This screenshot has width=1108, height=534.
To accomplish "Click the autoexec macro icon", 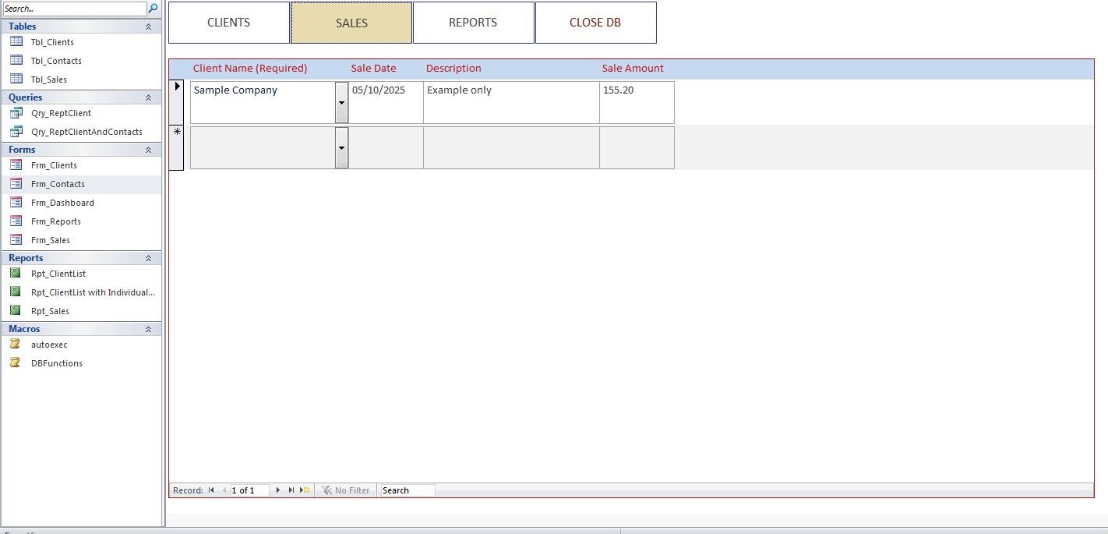I will point(16,345).
